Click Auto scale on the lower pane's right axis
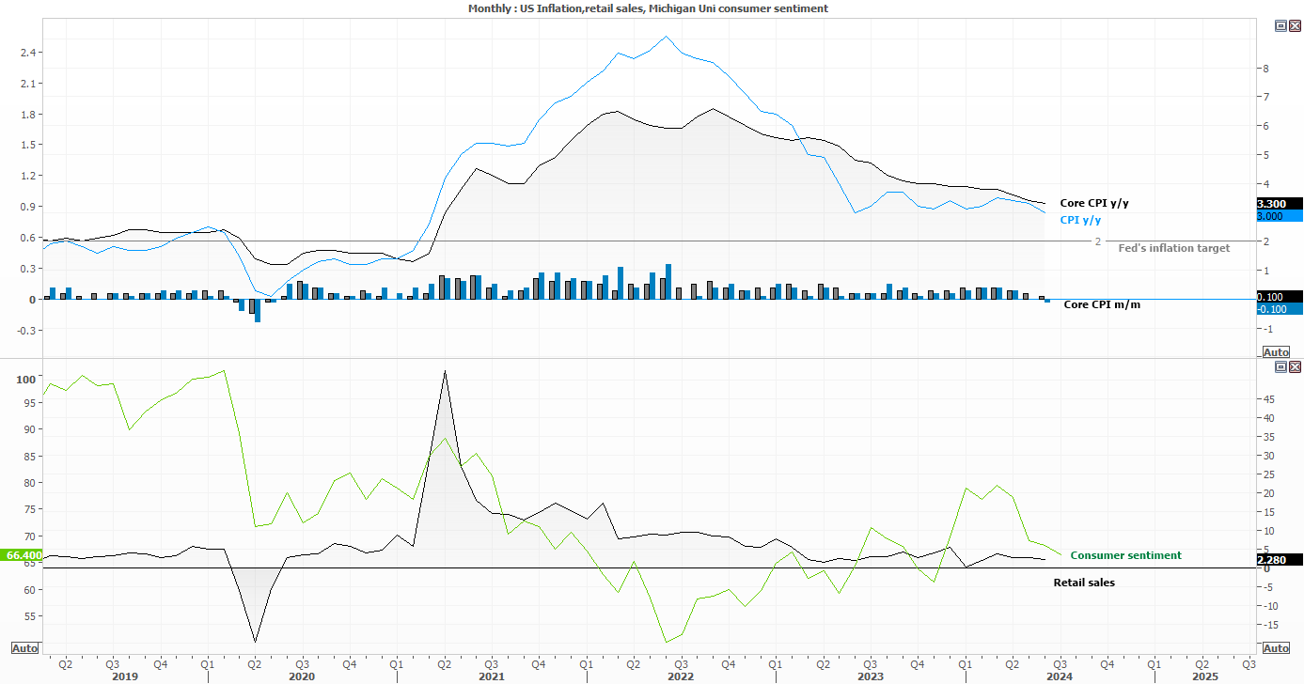Viewport: 1304px width, 684px height. pyautogui.click(x=1276, y=648)
